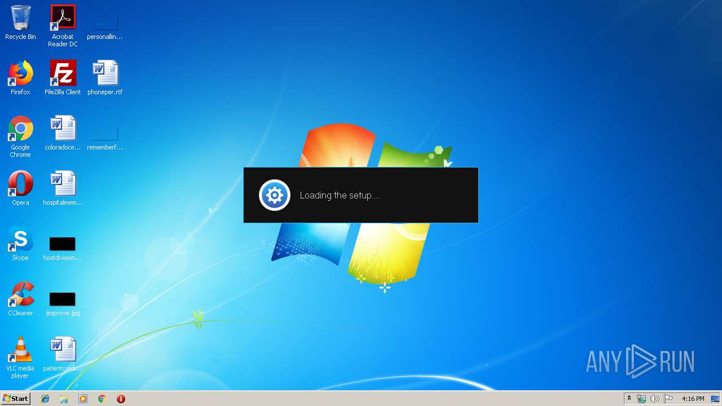Launch the CCleaner shortcut
The image size is (722, 406).
point(20,299)
